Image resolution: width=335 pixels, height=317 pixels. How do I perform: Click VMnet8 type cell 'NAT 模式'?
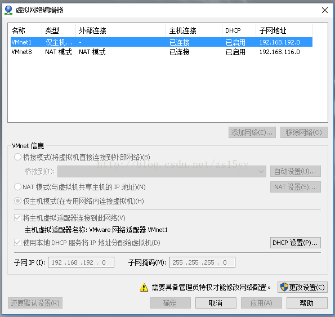coord(59,52)
